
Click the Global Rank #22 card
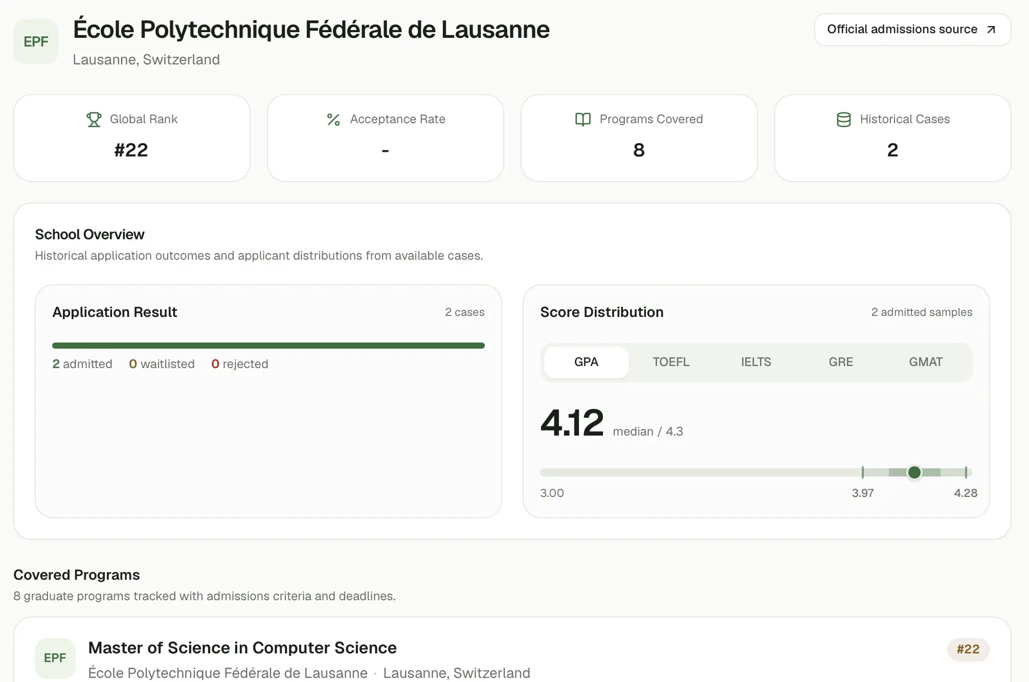click(x=132, y=138)
